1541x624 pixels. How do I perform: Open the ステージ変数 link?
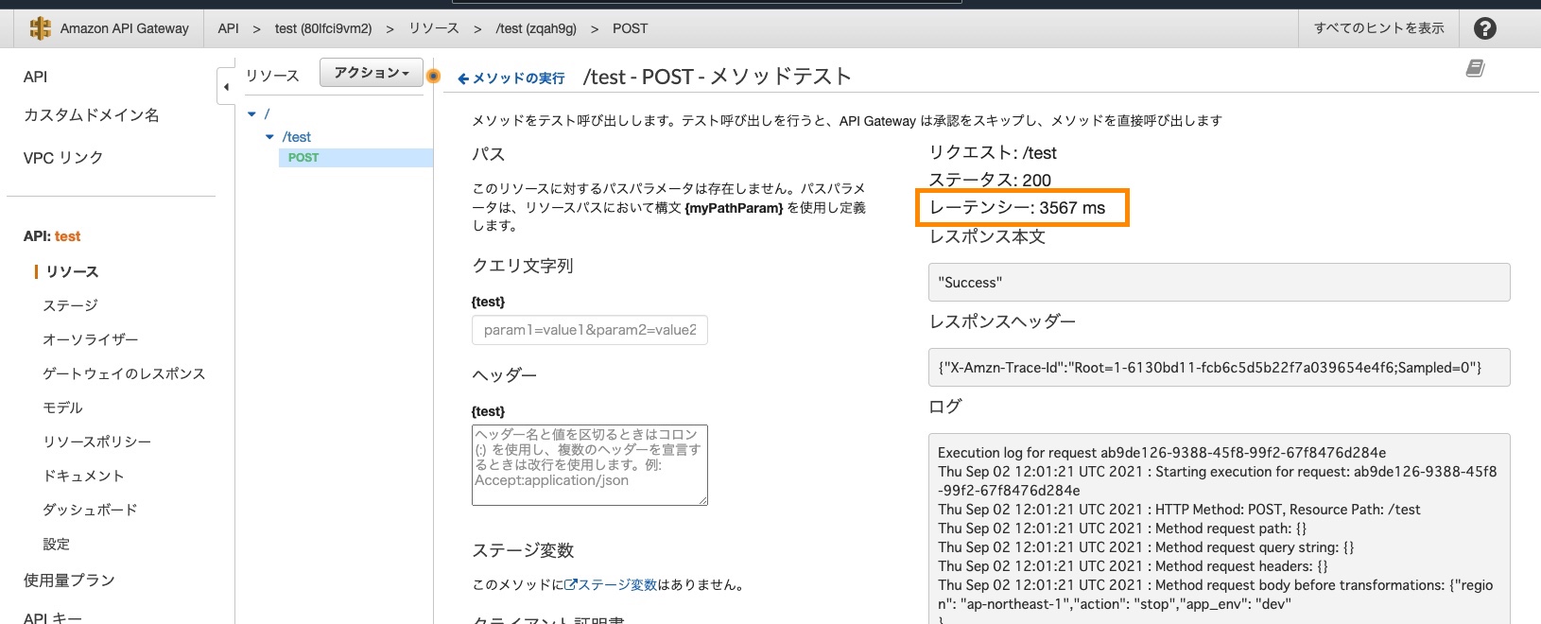tap(611, 585)
